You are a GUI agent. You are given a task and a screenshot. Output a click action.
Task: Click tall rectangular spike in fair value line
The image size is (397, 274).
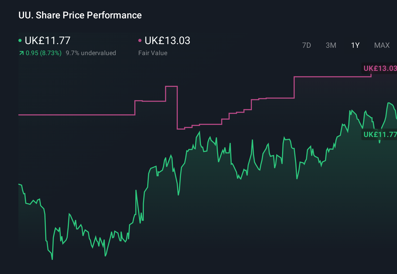pyautogui.click(x=171, y=86)
